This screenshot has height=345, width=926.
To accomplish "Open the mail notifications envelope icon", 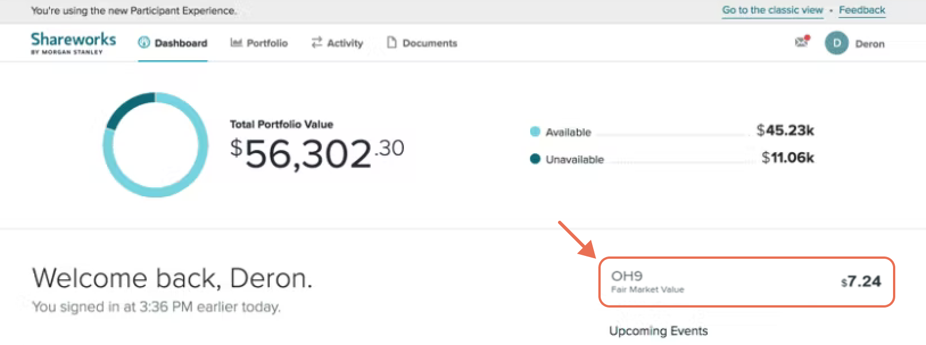I will click(x=802, y=41).
